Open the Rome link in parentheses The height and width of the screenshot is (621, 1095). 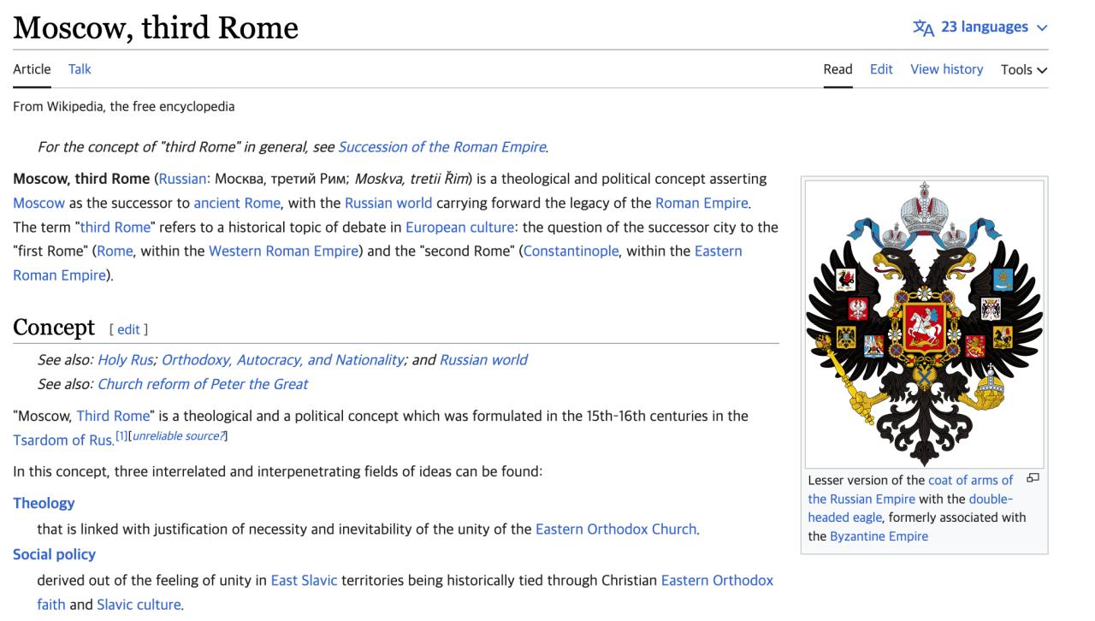pyautogui.click(x=115, y=251)
